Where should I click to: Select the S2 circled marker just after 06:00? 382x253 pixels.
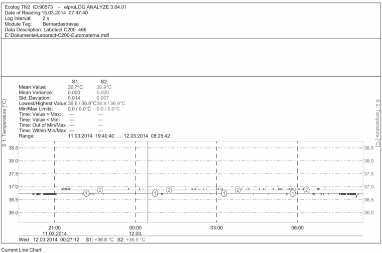tap(307, 189)
